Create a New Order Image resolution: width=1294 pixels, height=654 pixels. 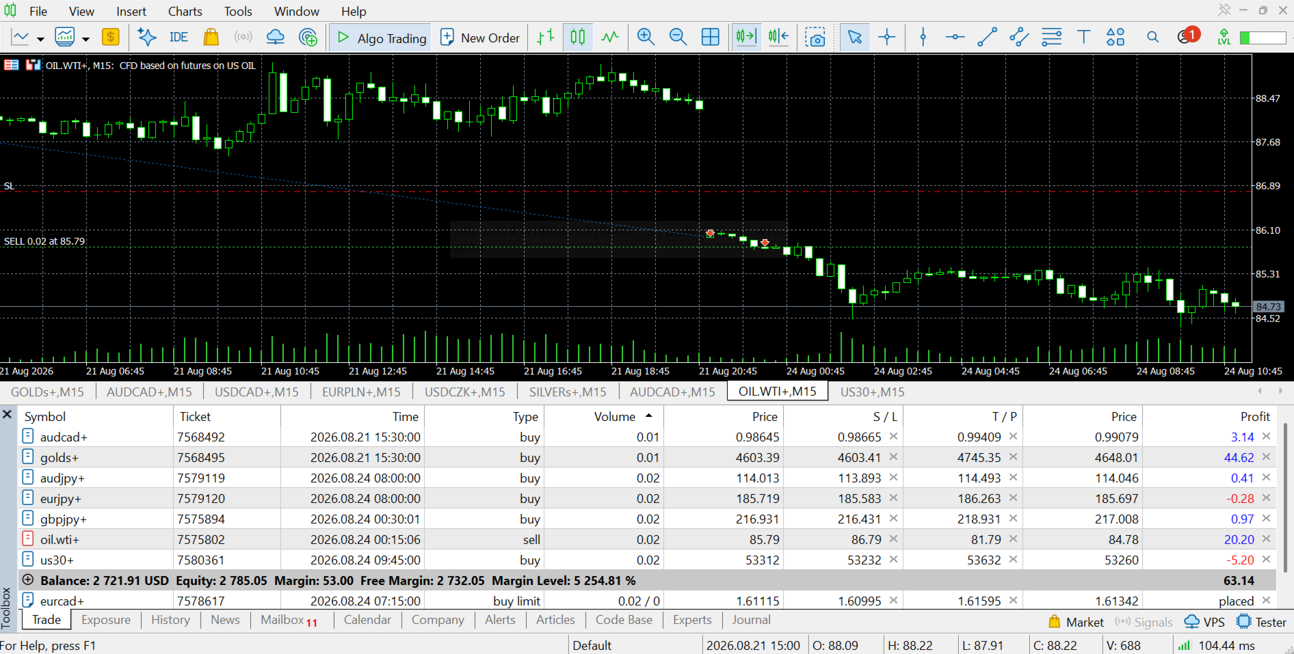point(480,38)
